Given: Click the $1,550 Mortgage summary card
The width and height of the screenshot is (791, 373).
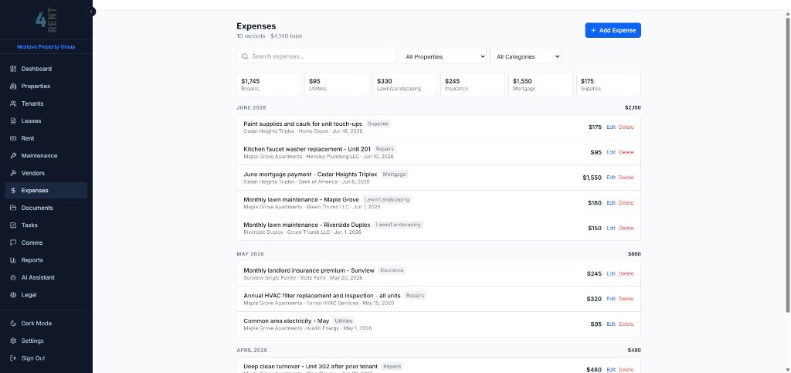Looking at the screenshot, I should click(541, 84).
